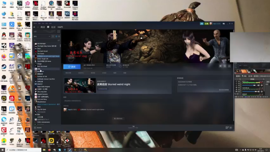Viewport: 270px width, 152px height.
Task: Toggle the lock of first OBS source
Action: pyautogui.click(x=239, y=81)
